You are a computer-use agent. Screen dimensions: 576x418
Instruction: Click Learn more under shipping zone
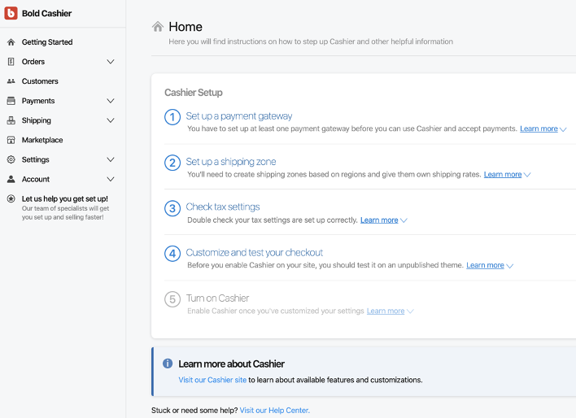pyautogui.click(x=503, y=175)
